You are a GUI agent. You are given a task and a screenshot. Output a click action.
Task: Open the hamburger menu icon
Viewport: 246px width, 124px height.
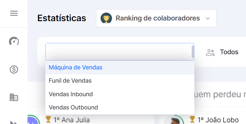tap(14, 13)
